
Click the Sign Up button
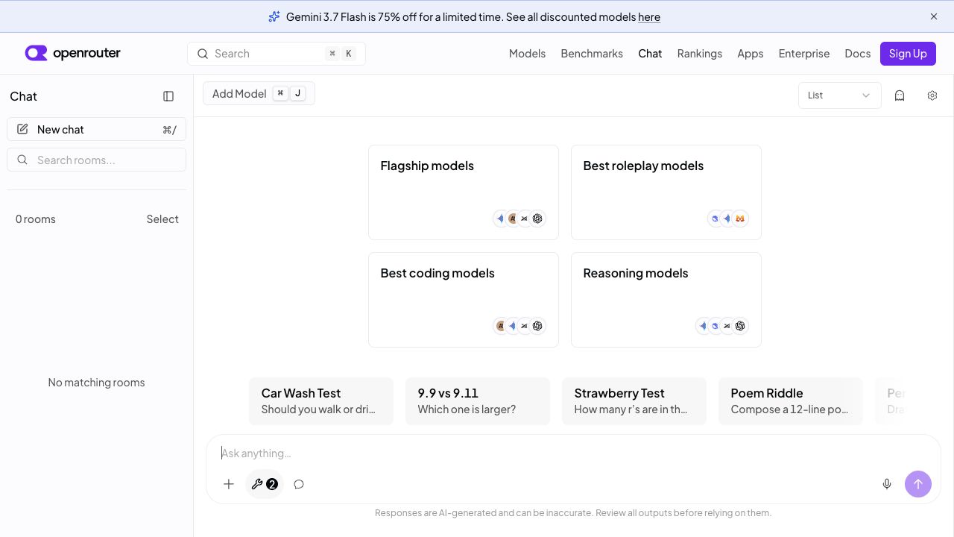(908, 54)
